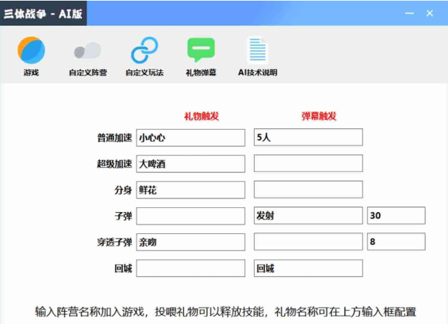Focus the empty 超级加速 danmaku trigger field
The width and height of the screenshot is (448, 324).
pyautogui.click(x=308, y=164)
